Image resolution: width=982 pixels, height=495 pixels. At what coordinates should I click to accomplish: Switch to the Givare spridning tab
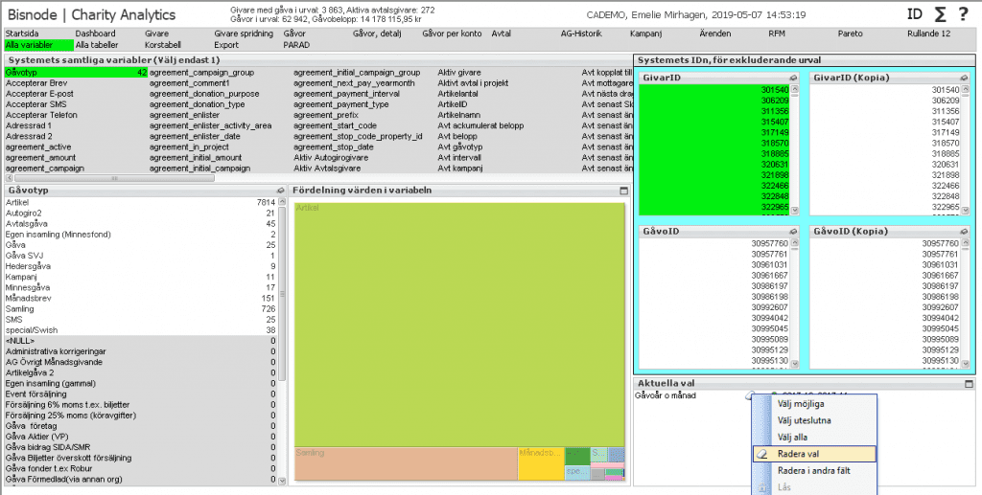[244, 34]
